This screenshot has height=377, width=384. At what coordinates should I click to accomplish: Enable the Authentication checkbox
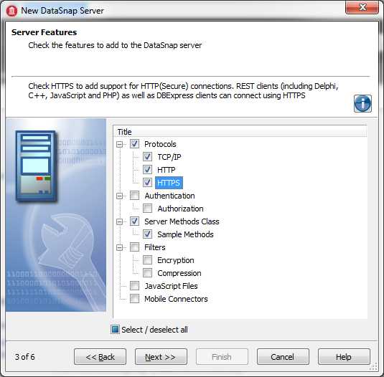tap(134, 196)
